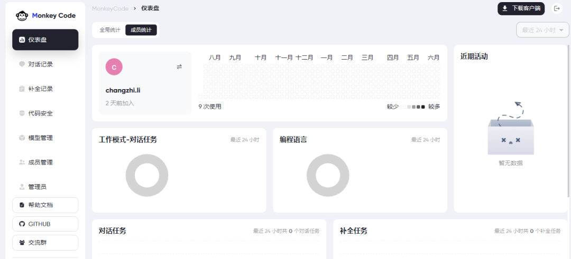
Task: Click the 近期活动 panel title
Action: point(474,56)
